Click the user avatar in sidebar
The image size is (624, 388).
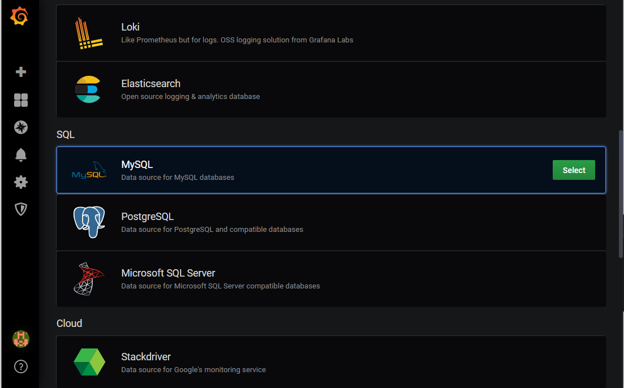[21, 339]
